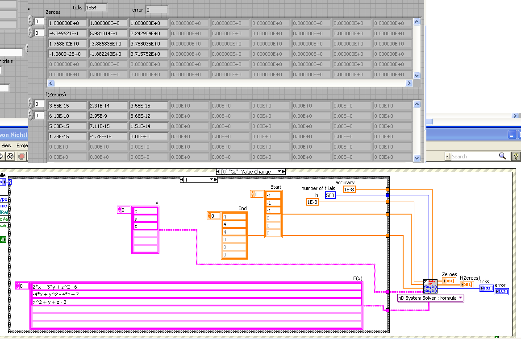Open the View menu
Image resolution: width=521 pixels, height=339 pixels.
coord(6,145)
